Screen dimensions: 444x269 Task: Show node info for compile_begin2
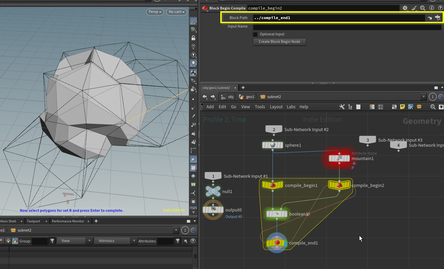[x=431, y=8]
